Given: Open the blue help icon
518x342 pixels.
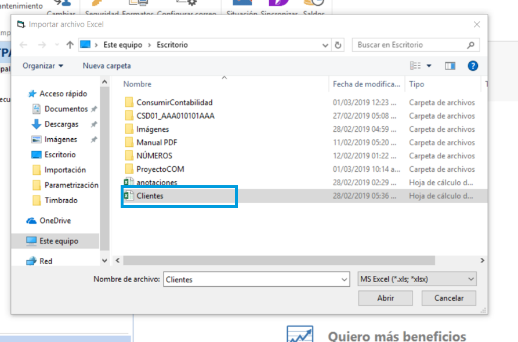Looking at the screenshot, I should click(x=473, y=66).
